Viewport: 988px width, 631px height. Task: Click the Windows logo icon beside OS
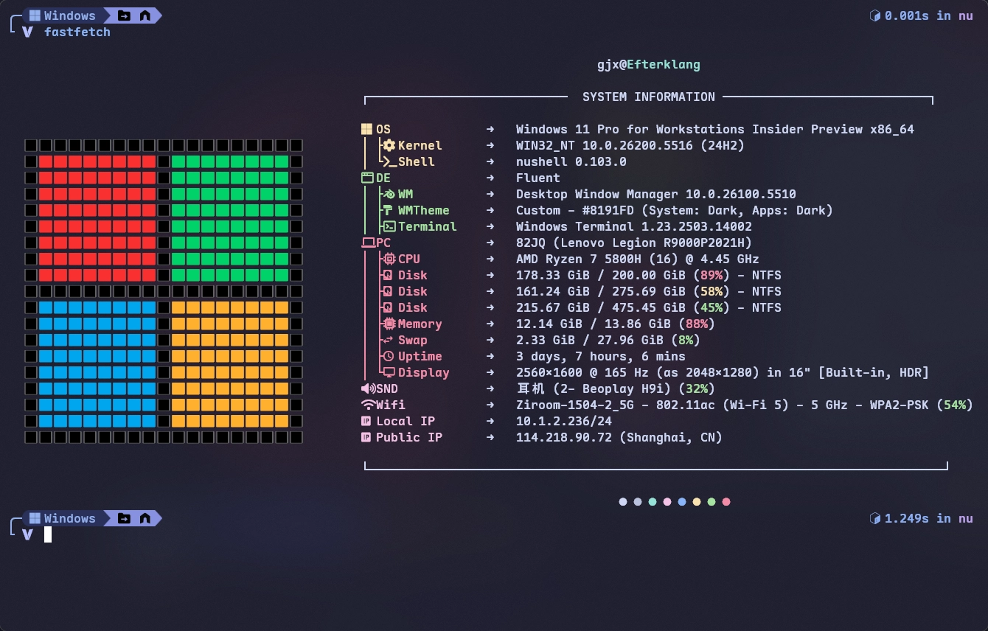coord(366,129)
